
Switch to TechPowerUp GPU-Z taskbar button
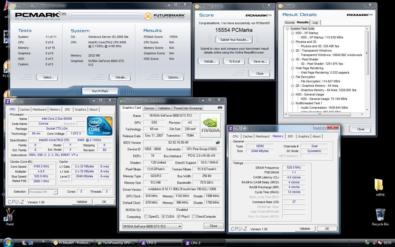click(x=117, y=243)
